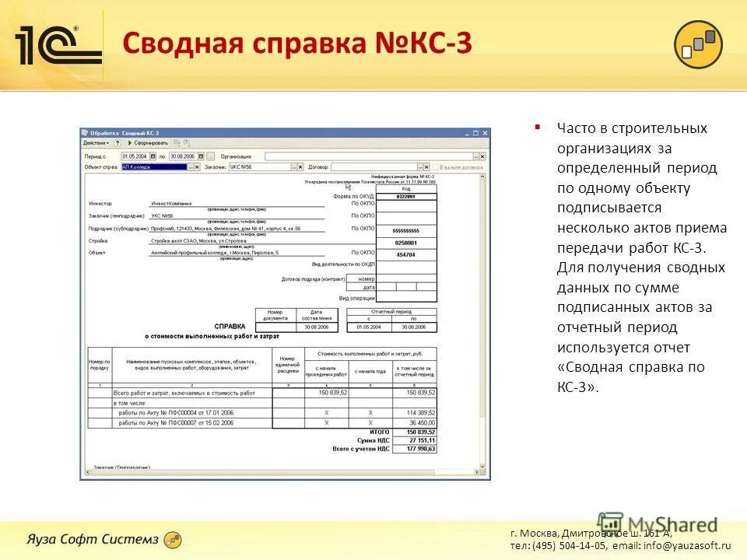Clear the Заказчик field with X
The width and height of the screenshot is (747, 560).
[x=300, y=167]
